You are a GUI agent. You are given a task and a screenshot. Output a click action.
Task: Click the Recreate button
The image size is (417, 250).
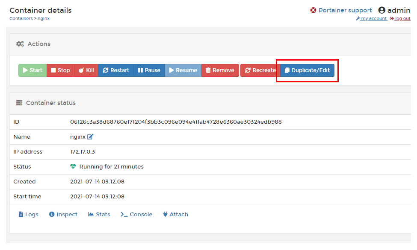[x=260, y=70]
